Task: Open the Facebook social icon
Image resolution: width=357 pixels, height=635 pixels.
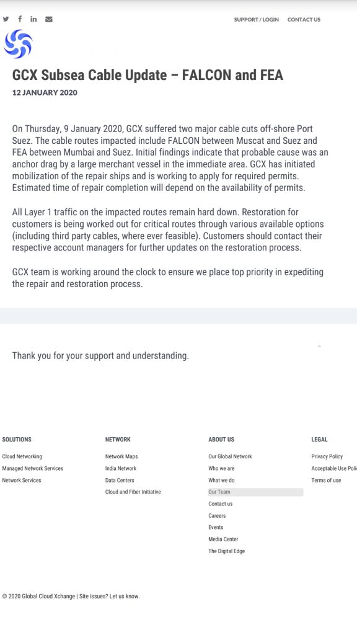Action: click(19, 19)
